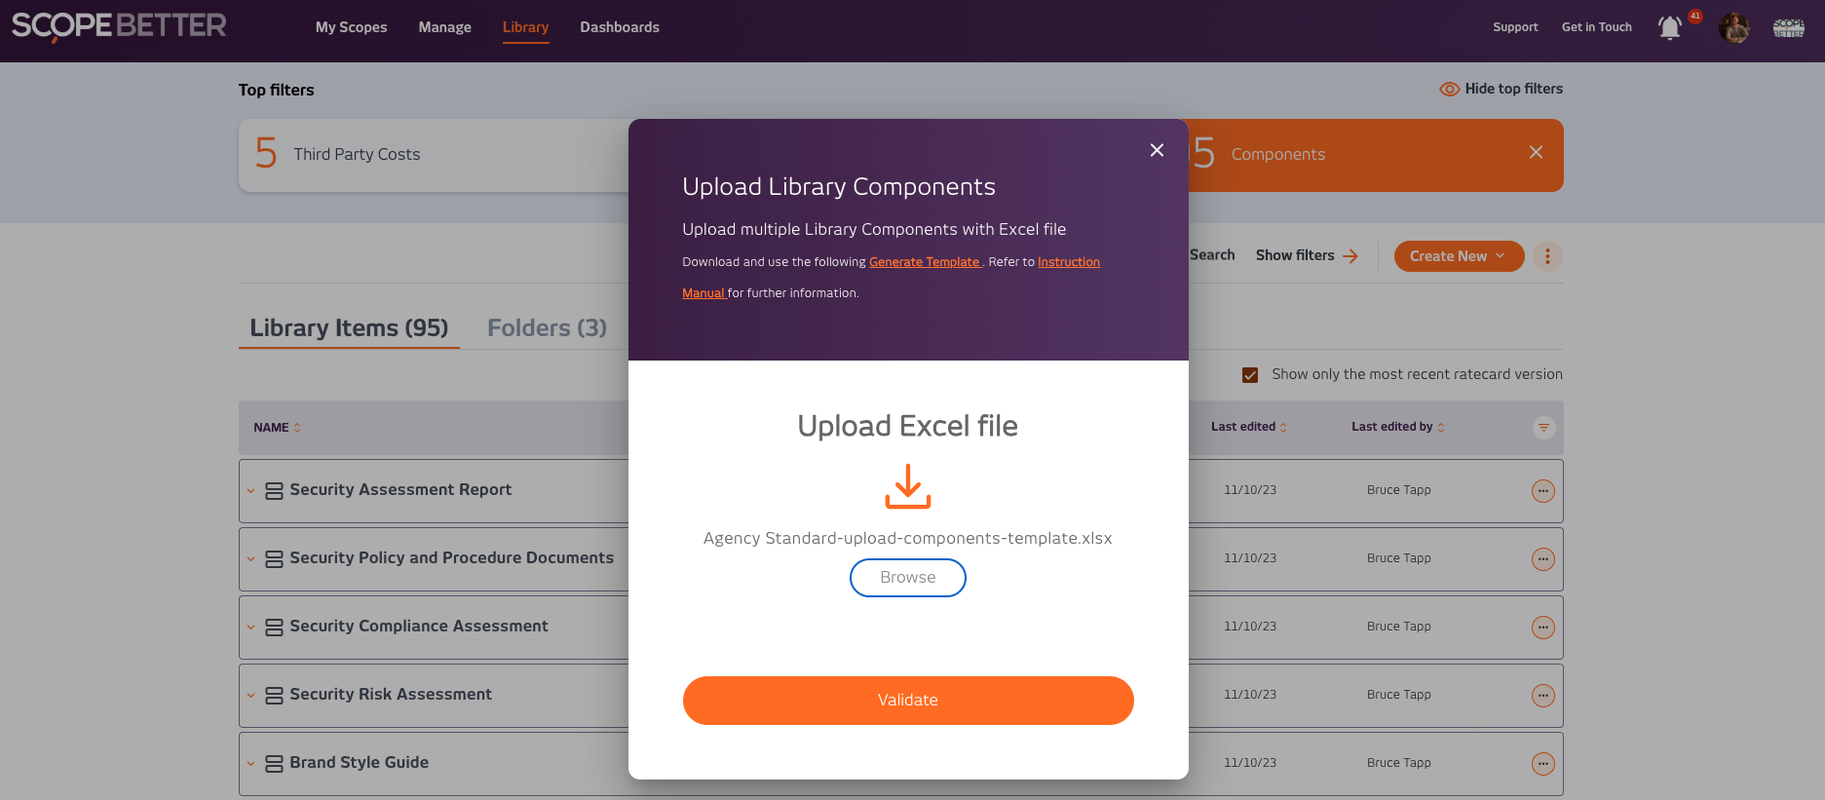The image size is (1825, 800).
Task: Open row actions for Security Assessment Report
Action: pyautogui.click(x=1542, y=491)
